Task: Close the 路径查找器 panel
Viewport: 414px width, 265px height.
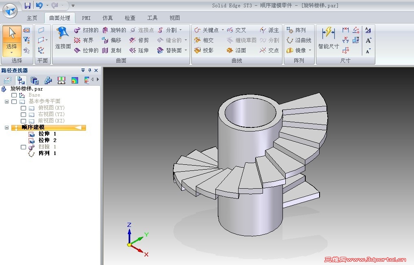Action: click(96, 70)
